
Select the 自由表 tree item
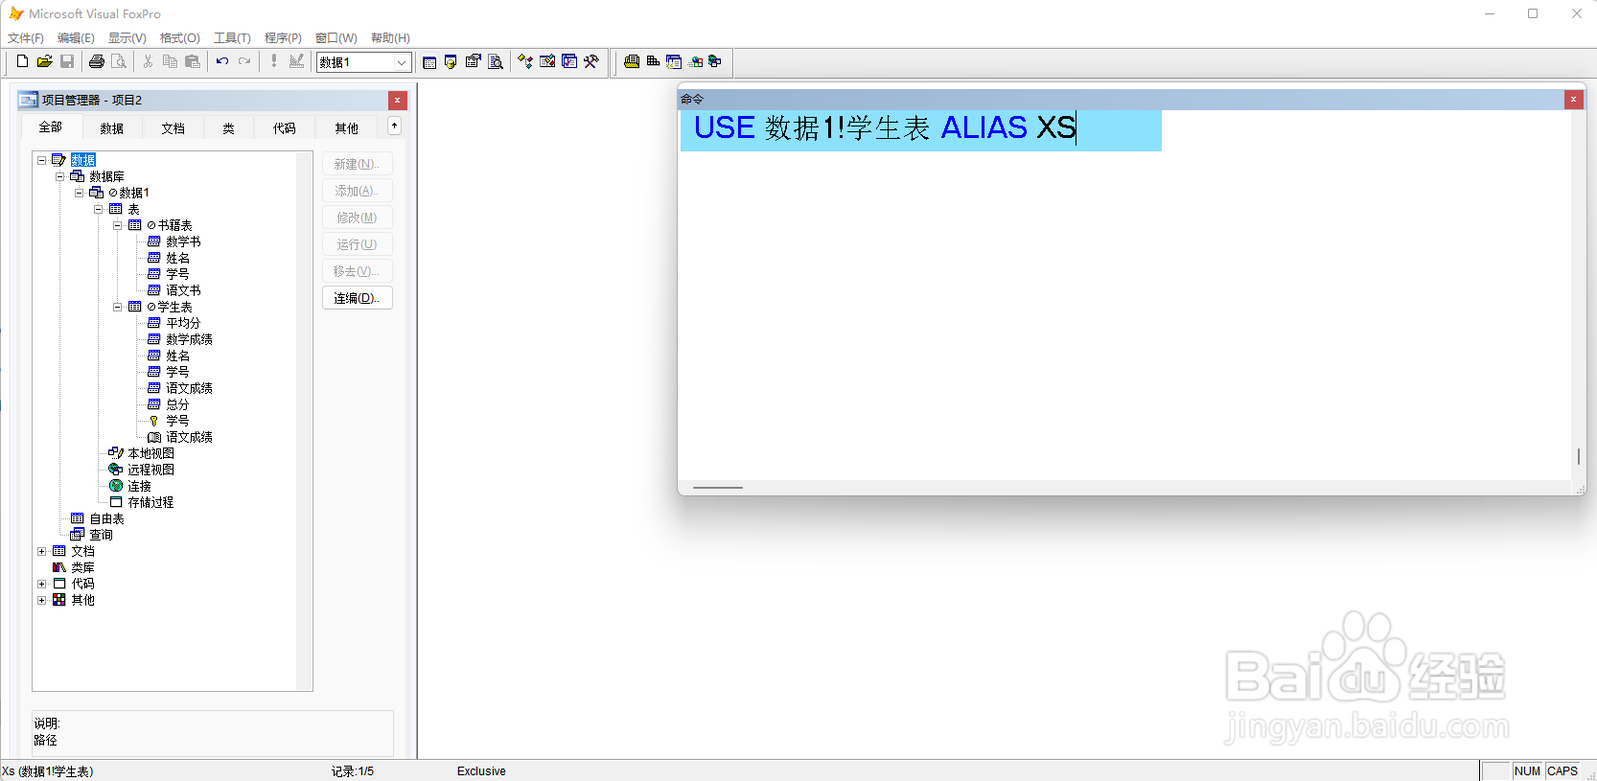pyautogui.click(x=106, y=518)
